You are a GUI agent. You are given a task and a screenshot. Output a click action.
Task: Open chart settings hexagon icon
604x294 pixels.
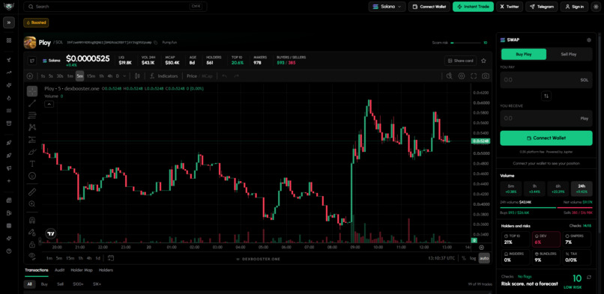click(462, 76)
